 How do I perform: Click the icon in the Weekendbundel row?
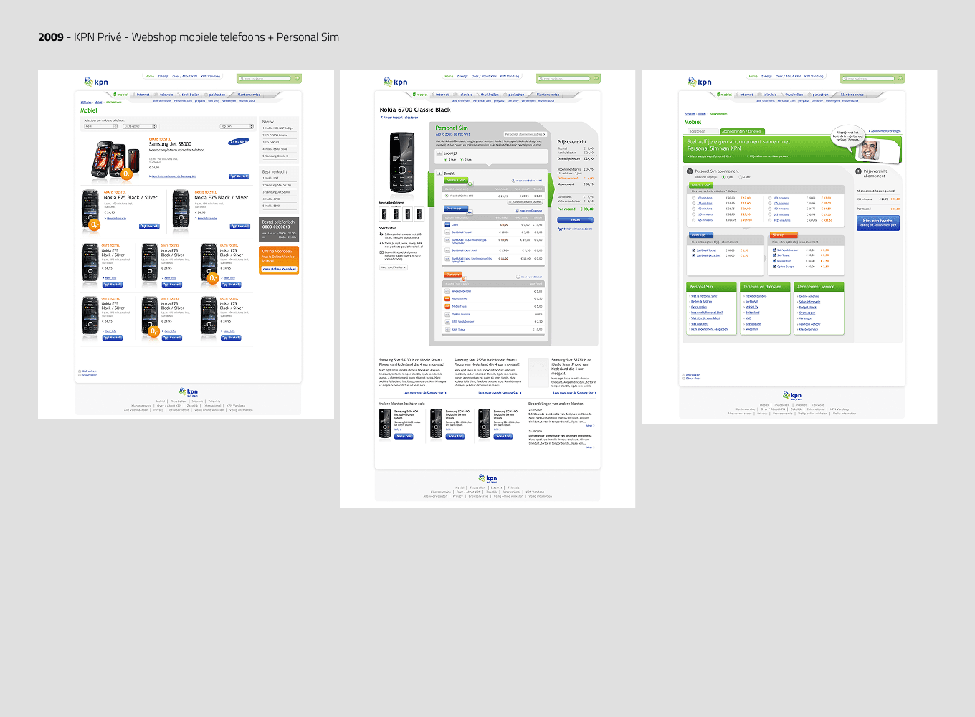point(447,291)
